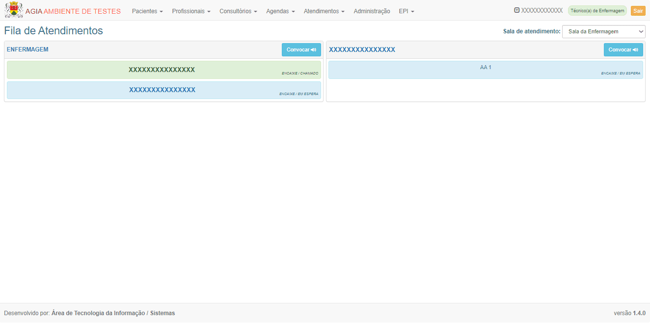Click Convocar in the ENFERMAGEM panel
The image size is (650, 323).
[x=301, y=50]
